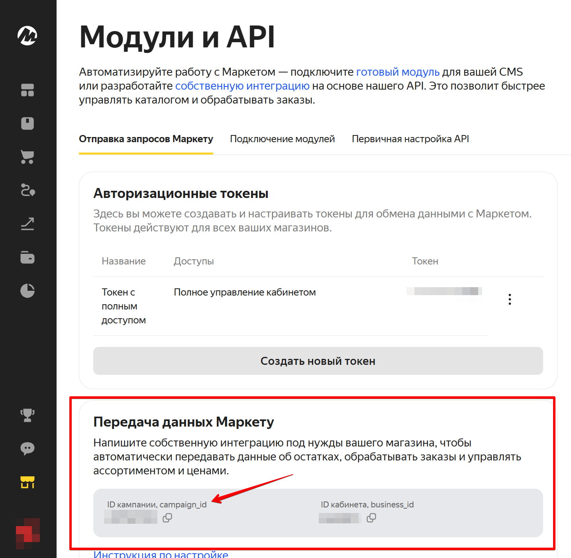Click the yellow store settings icon

[27, 482]
